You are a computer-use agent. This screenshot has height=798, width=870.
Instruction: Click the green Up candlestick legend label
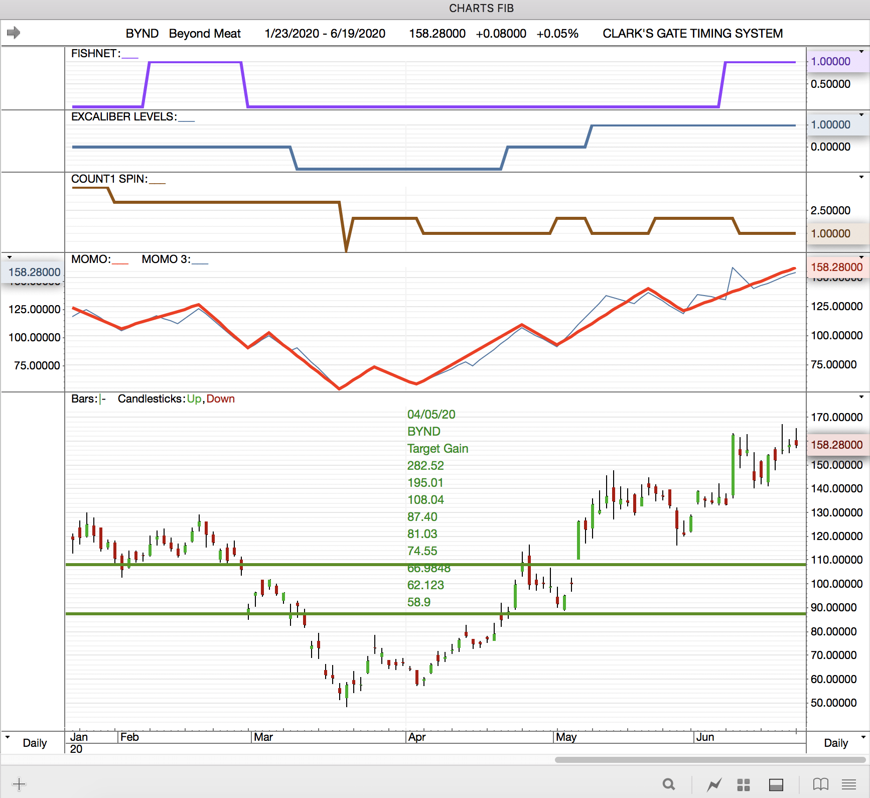coord(194,399)
